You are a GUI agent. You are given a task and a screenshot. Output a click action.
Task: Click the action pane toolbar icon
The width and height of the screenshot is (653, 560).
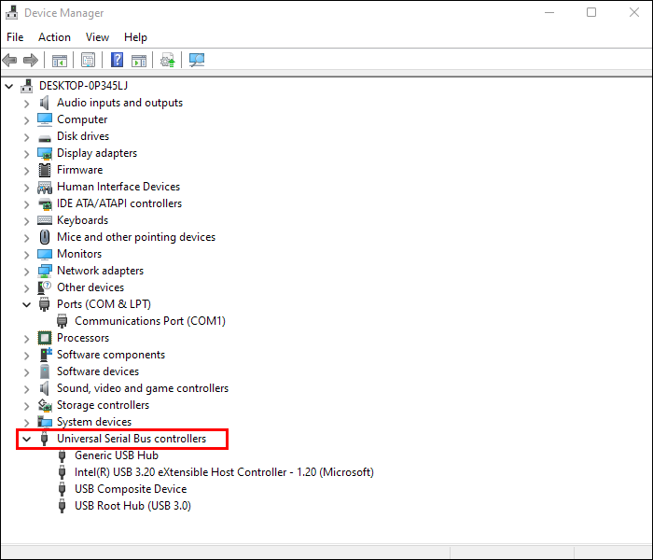tap(139, 61)
